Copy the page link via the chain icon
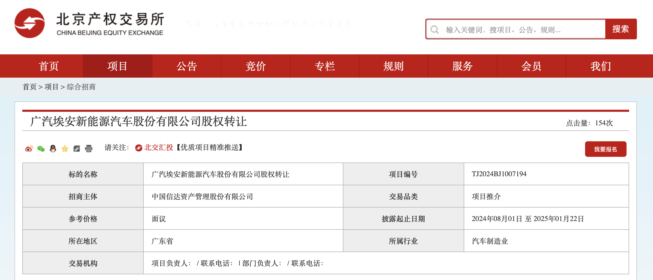Screen dimensions: 653x280 (x=77, y=149)
